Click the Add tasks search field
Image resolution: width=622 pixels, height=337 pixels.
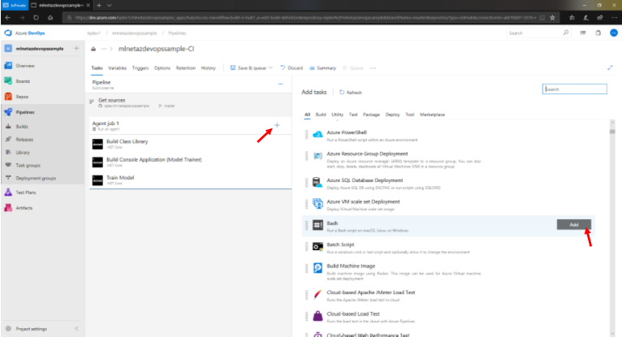point(574,89)
